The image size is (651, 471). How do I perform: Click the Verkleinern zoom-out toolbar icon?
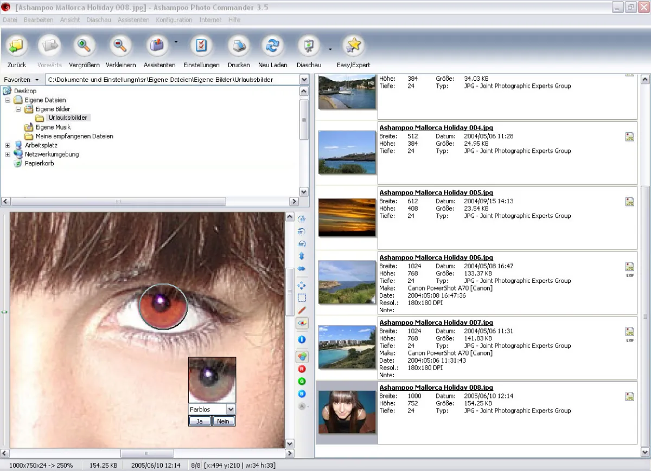[120, 47]
